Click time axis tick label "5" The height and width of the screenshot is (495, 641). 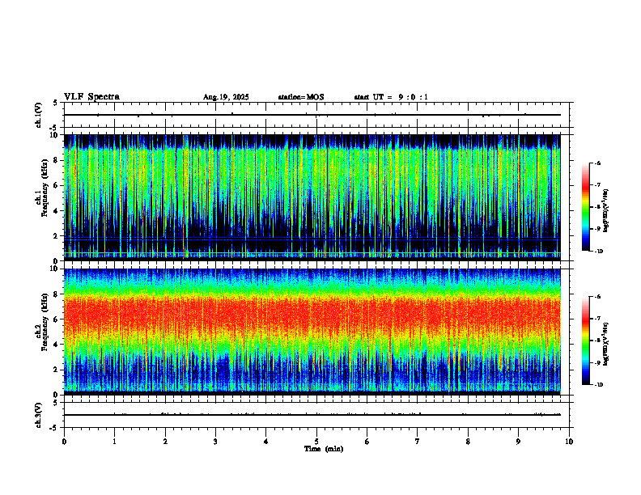[316, 442]
